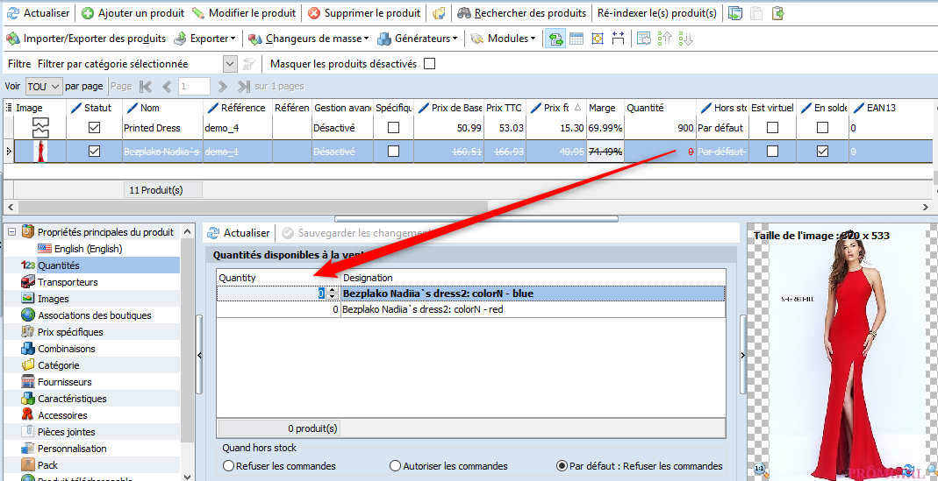Screen dimensions: 938x481
Task: Click the grid settings icon before sort arrows
Action: click(644, 39)
